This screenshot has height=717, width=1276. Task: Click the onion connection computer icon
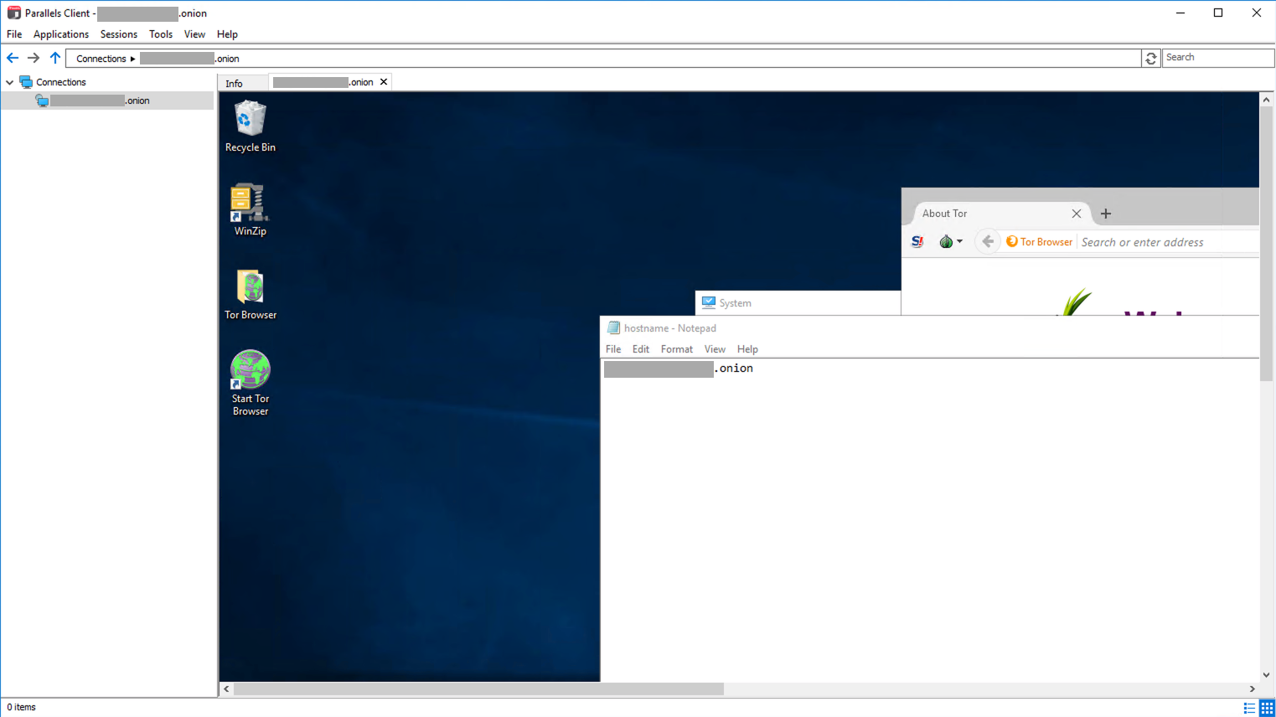click(42, 101)
